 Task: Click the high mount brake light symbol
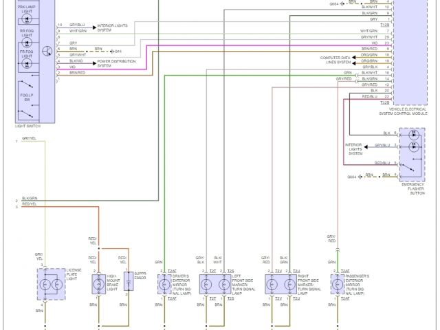point(98,284)
